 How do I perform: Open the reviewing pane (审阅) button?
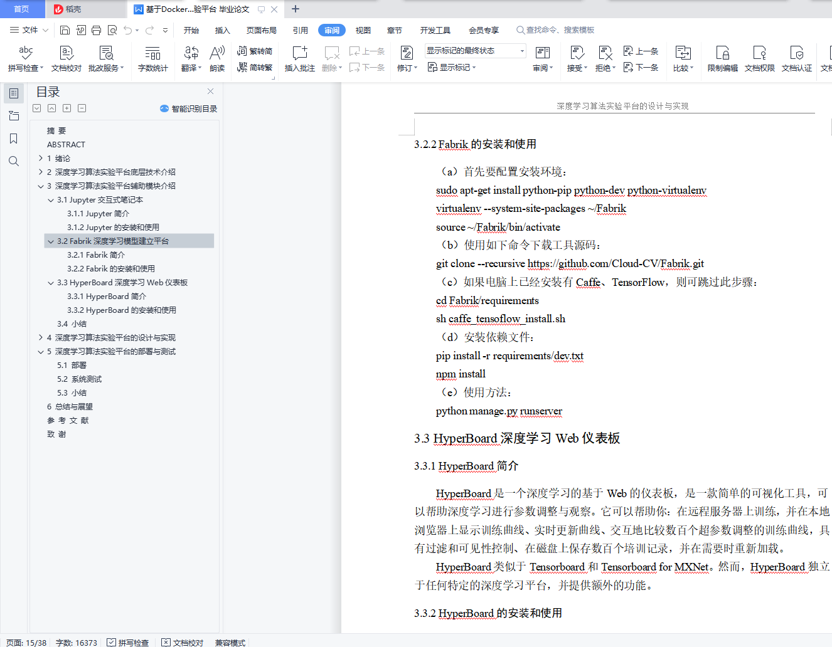(543, 59)
